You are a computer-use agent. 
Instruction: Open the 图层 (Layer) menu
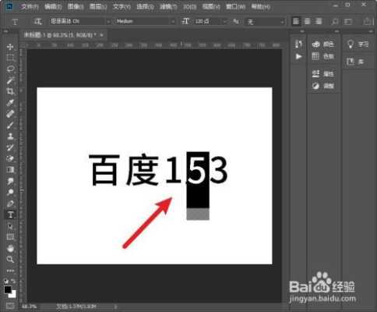(x=98, y=6)
